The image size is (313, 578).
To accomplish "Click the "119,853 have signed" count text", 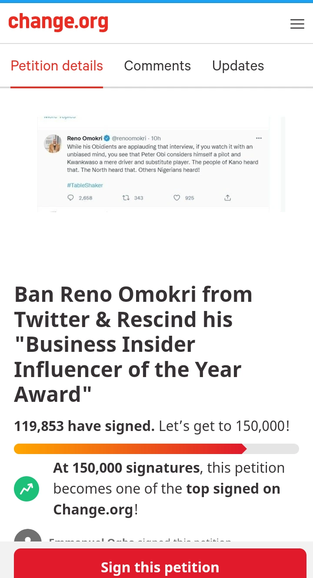I will click(84, 426).
